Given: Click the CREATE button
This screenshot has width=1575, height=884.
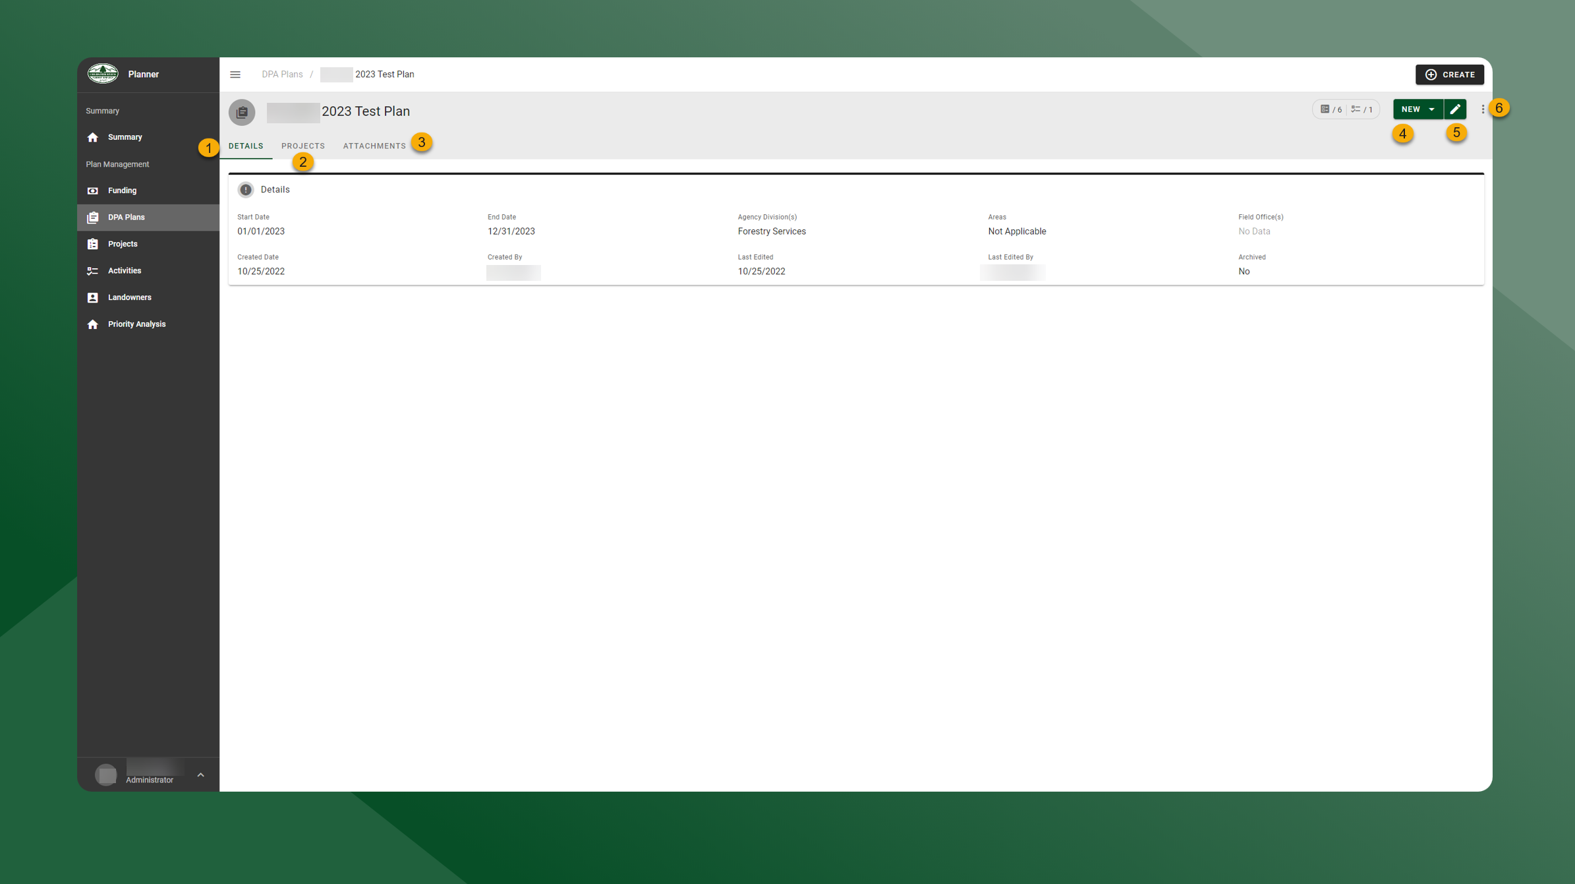Looking at the screenshot, I should [1449, 74].
